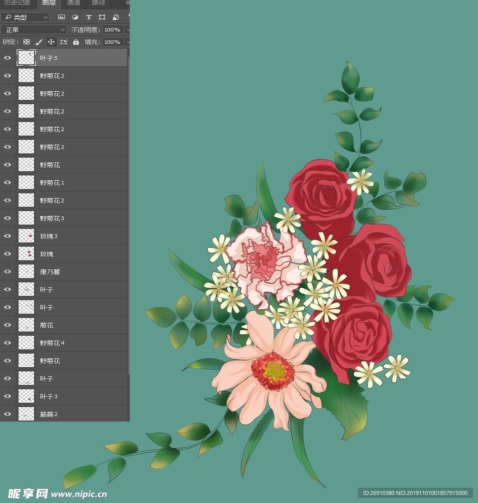The width and height of the screenshot is (478, 503).
Task: Hide the 叶子5 layer
Action: click(7, 58)
